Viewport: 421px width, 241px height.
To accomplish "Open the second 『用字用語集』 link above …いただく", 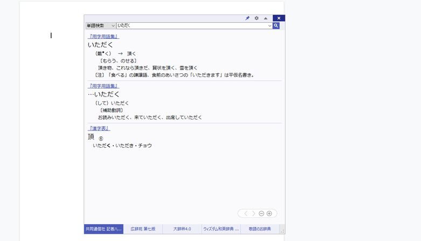I will (103, 86).
